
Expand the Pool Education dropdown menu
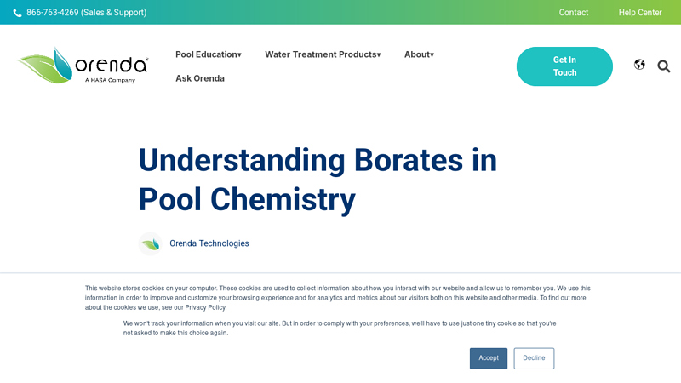pos(209,54)
